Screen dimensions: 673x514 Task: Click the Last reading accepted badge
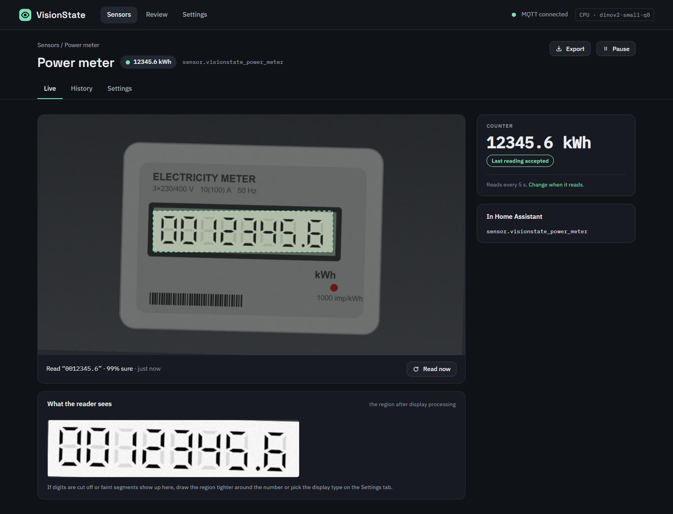tap(520, 161)
